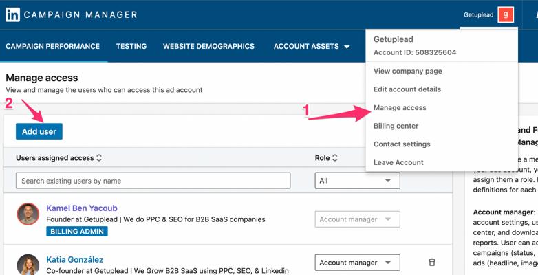The height and width of the screenshot is (275, 538).
Task: Select Manage access from account menu
Action: [x=400, y=108]
